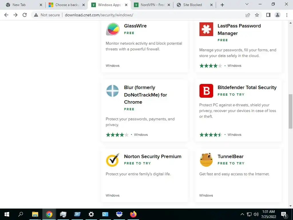Select the Windows Apps tab
Image resolution: width=293 pixels, height=220 pixels.
tap(109, 5)
